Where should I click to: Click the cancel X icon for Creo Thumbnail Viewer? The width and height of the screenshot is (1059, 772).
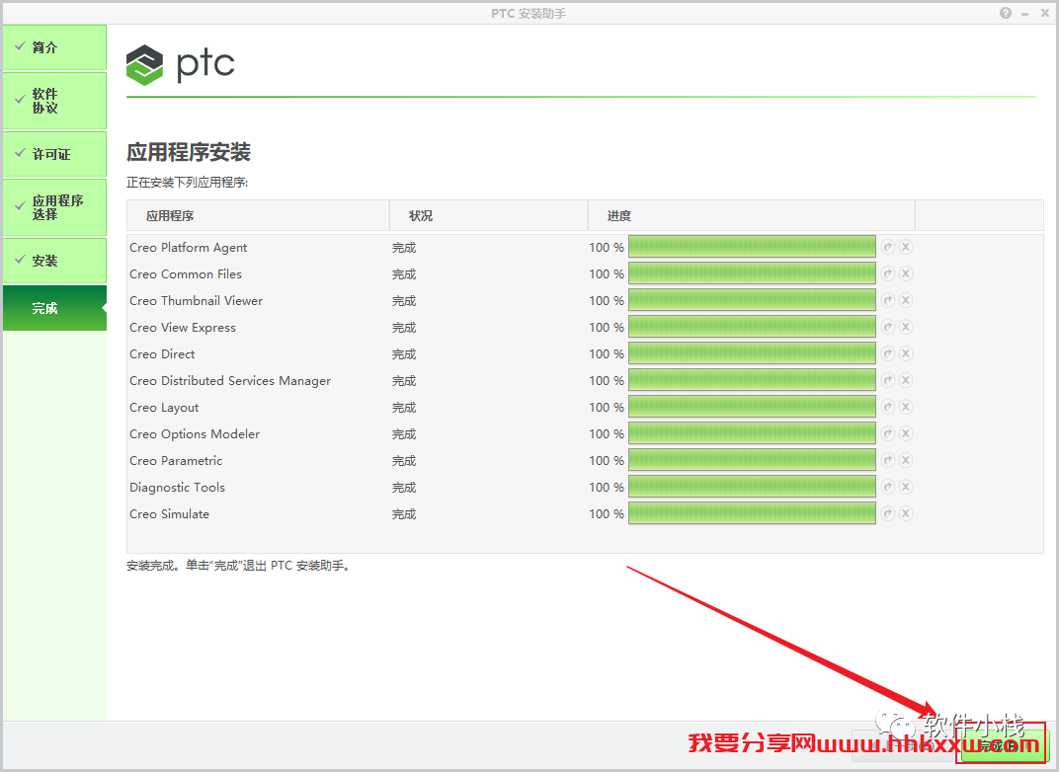point(906,300)
